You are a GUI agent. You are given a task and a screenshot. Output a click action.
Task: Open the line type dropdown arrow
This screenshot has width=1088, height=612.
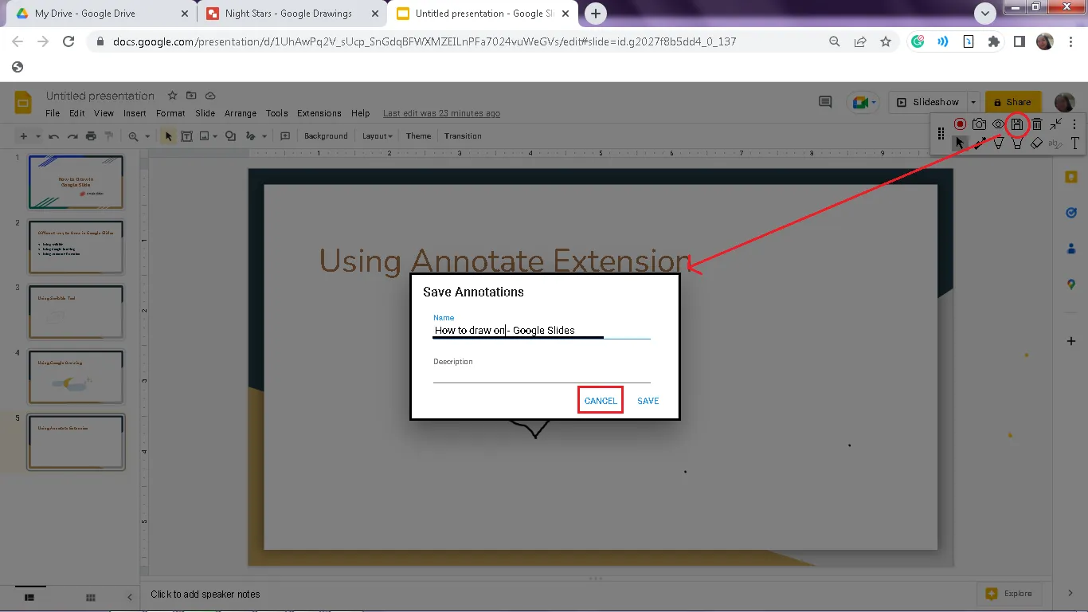263,136
